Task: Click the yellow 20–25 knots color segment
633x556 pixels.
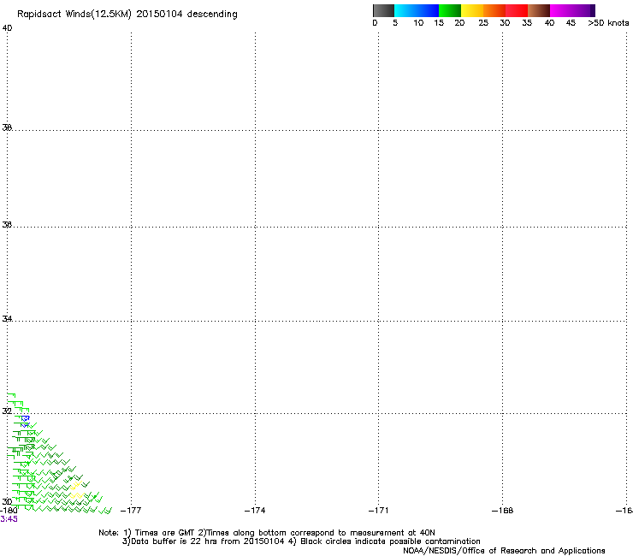Action: [x=472, y=10]
